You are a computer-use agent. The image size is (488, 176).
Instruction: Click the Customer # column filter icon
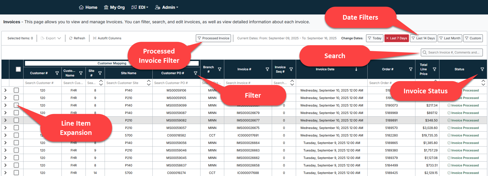pos(57,73)
